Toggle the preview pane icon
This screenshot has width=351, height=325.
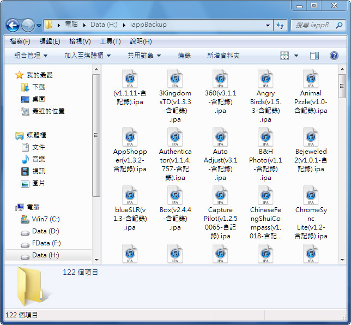314,56
